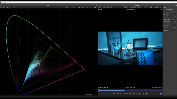This screenshot has width=177, height=99.
Task: Select the Active Image Fit radio button
Action: point(165,9)
